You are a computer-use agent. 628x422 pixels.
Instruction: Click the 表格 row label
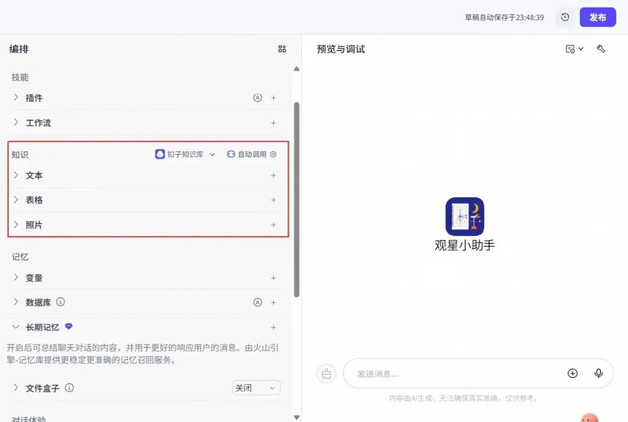click(34, 200)
